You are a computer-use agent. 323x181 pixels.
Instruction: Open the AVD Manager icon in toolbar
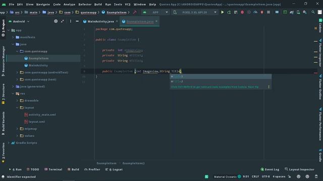pyautogui.click(x=298, y=12)
